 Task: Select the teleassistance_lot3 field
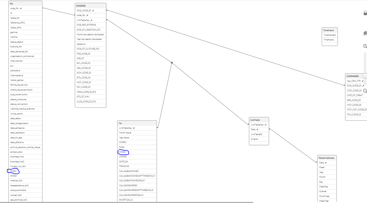26,185
